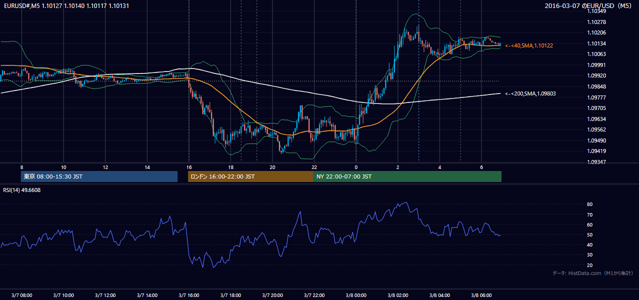Click the RSI level 40 label
This screenshot has width=639, height=300.
pos(590,244)
